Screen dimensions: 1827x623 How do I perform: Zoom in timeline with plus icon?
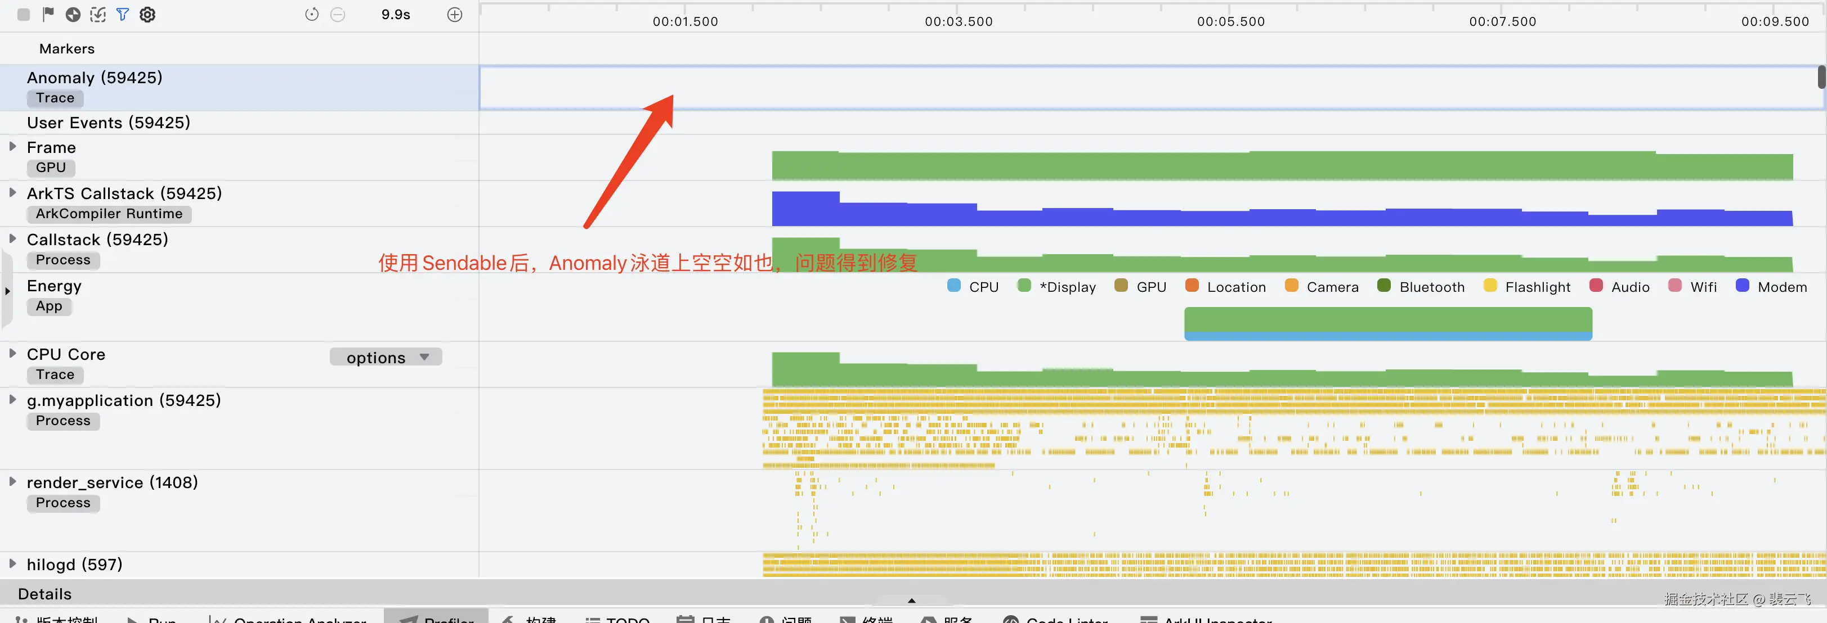(455, 15)
